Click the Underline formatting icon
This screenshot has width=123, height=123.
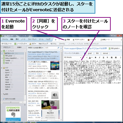[104, 57]
